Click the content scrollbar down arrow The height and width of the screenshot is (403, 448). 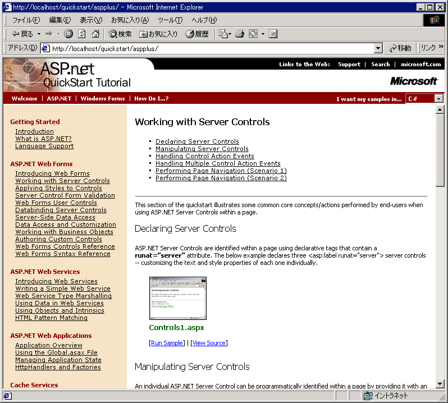[440, 384]
